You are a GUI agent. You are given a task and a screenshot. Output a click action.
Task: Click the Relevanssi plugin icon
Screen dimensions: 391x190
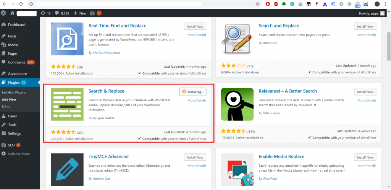(x=237, y=104)
